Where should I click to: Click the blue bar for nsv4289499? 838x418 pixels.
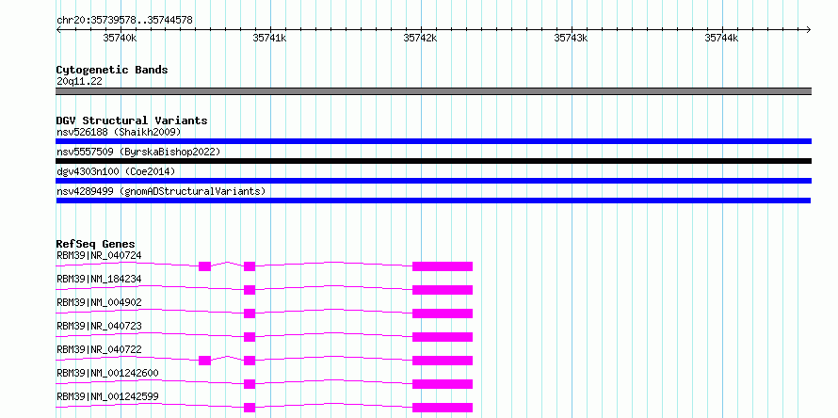[433, 201]
